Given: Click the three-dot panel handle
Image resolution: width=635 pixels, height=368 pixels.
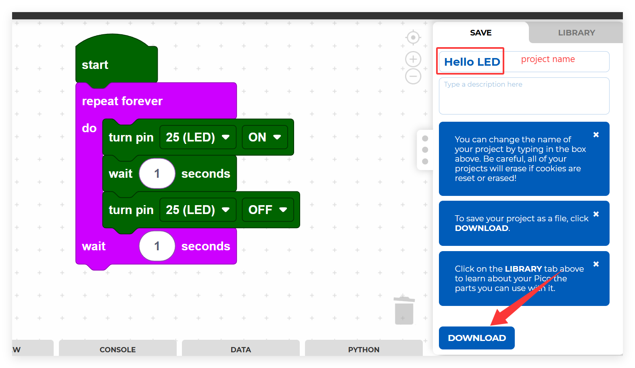Looking at the screenshot, I should pos(425,150).
